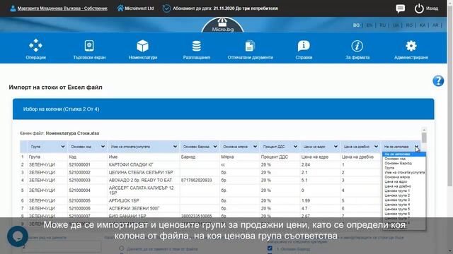
Task: Click the Micro.bg logo
Action: click(x=222, y=25)
